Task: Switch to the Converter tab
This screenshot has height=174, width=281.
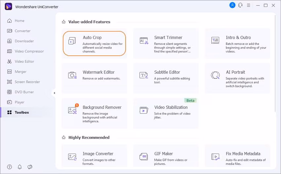Action: (x=22, y=31)
